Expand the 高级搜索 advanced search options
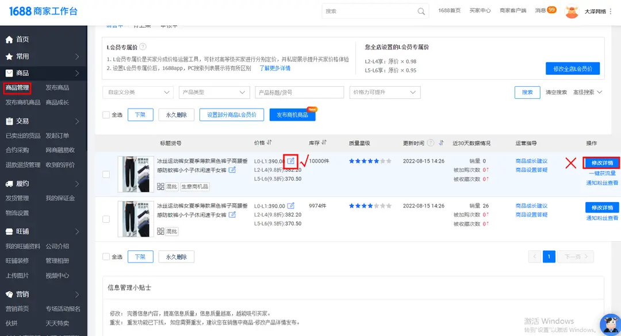The width and height of the screenshot is (621, 336). pos(587,92)
